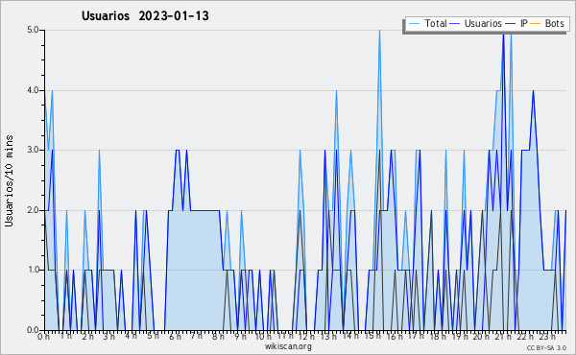Click the 2.0 y-axis value
The image size is (576, 355).
33,210
